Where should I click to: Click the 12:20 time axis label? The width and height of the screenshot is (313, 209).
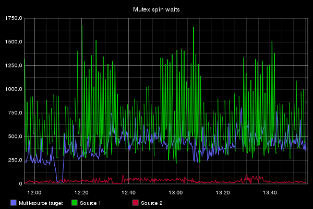tap(82, 192)
